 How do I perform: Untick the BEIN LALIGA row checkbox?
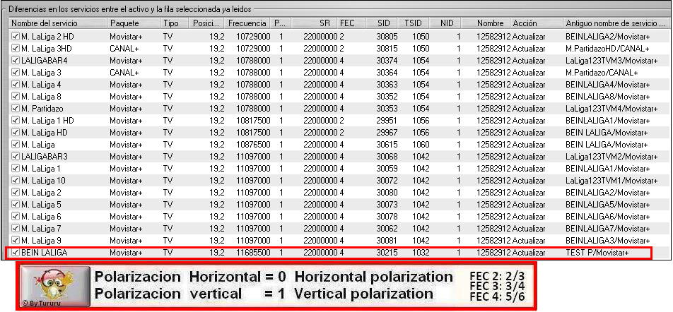tap(16, 253)
